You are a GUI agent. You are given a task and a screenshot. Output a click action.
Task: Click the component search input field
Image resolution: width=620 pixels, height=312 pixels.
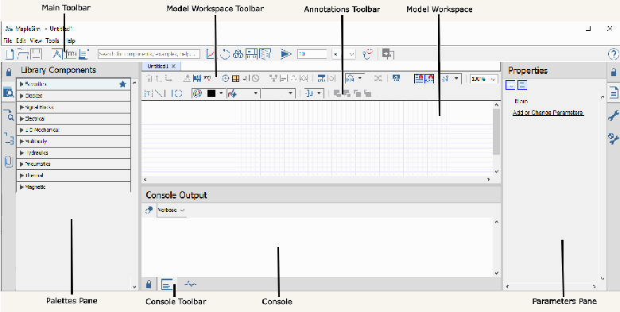pyautogui.click(x=149, y=54)
